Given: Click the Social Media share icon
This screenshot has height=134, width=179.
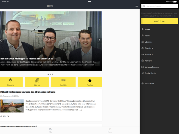Looking at the screenshot, I should click(x=142, y=73).
